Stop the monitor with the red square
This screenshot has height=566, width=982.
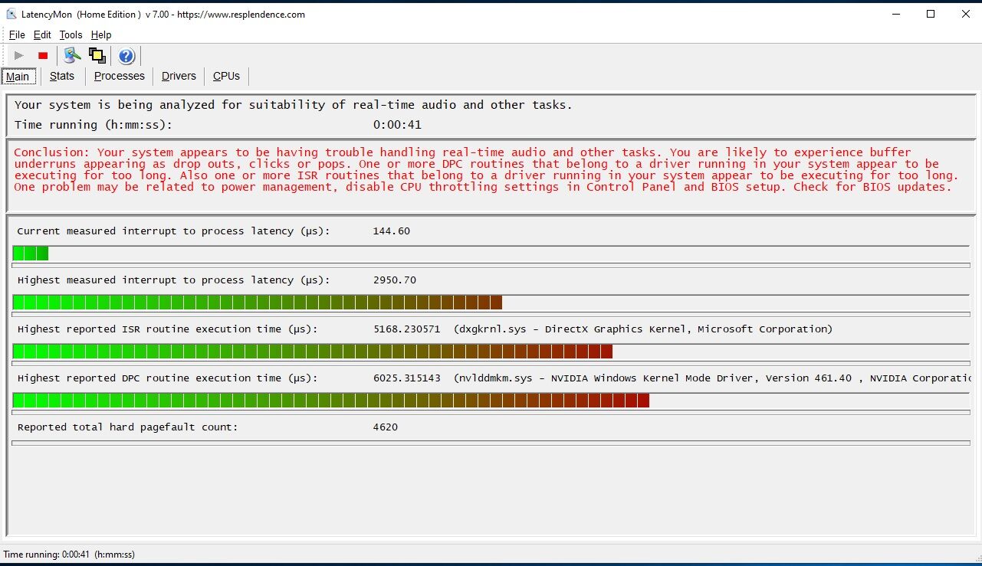coord(43,55)
